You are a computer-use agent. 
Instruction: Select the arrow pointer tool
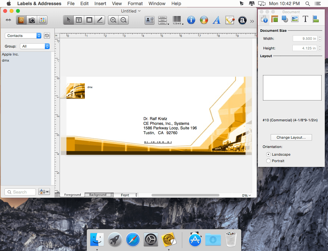point(69,20)
